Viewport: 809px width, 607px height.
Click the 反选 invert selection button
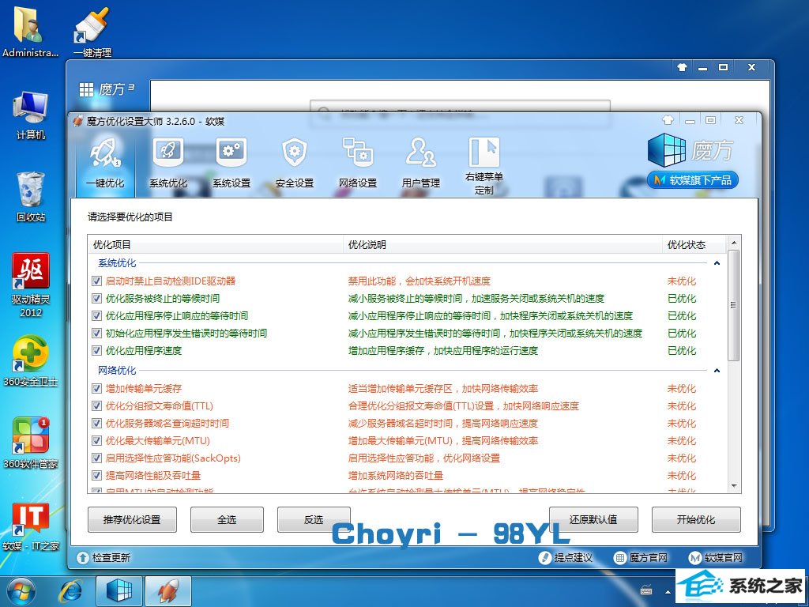314,519
